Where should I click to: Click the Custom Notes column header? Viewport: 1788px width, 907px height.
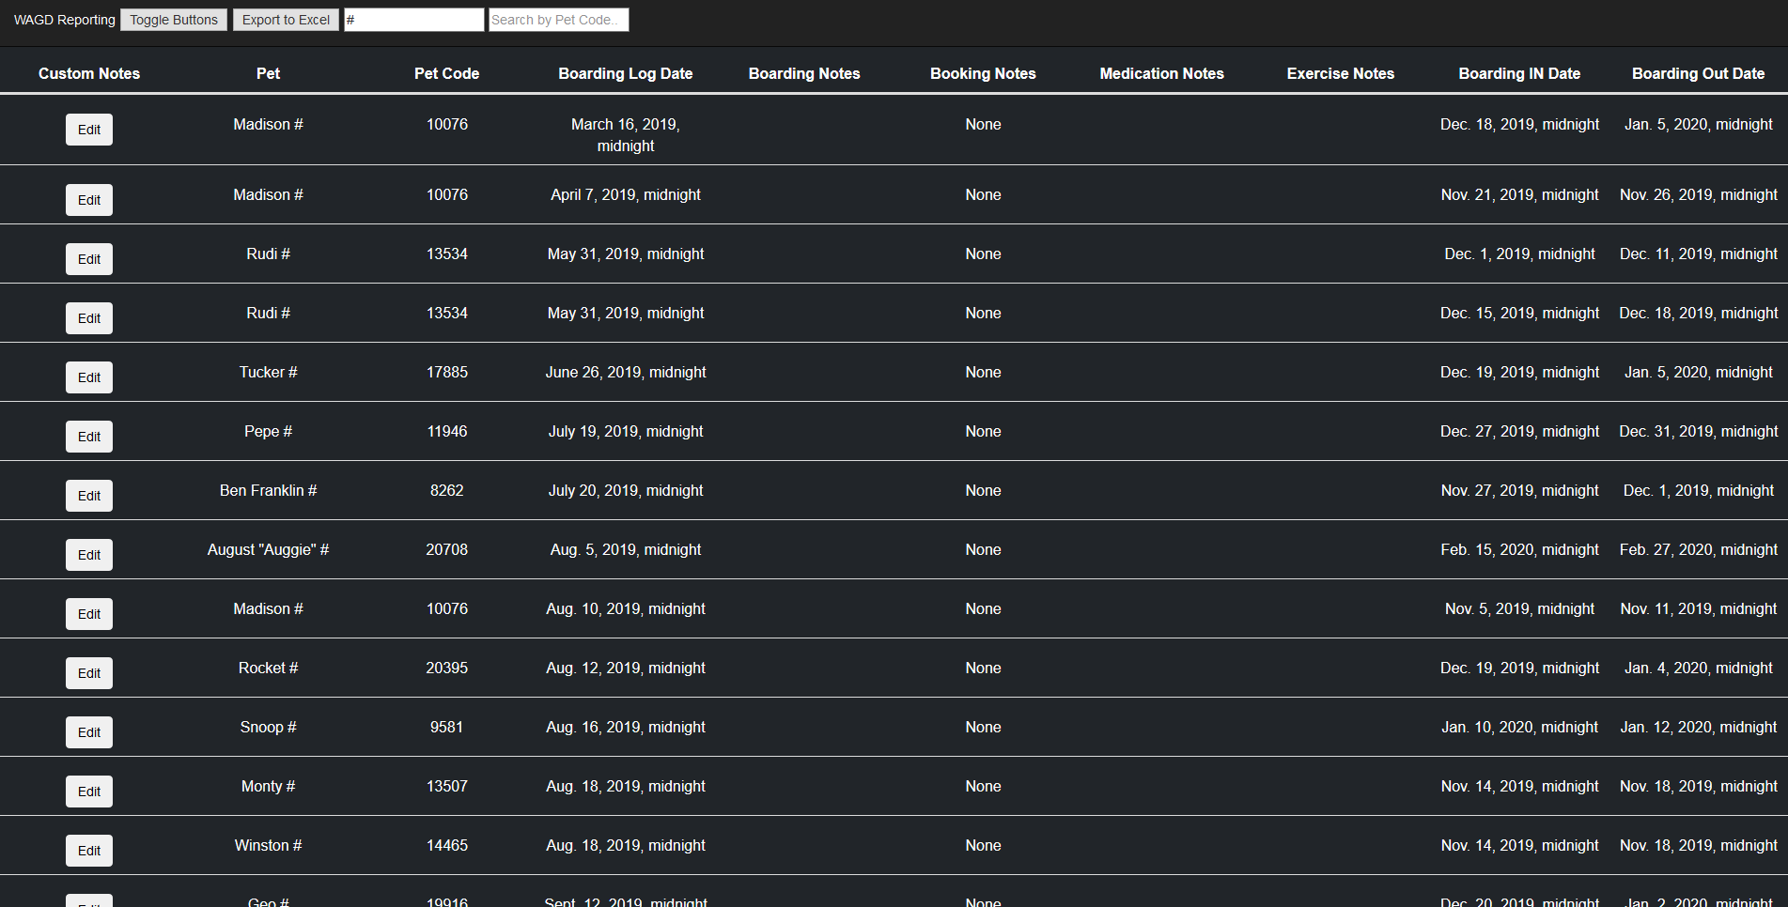[x=89, y=73]
